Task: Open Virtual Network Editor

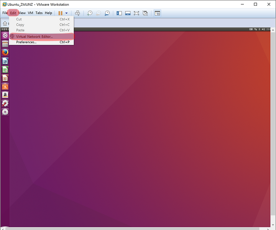Action: pos(41,36)
